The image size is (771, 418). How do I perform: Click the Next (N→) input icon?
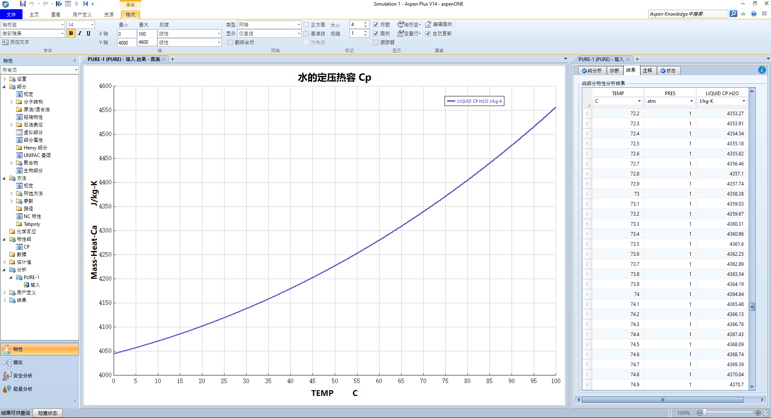pyautogui.click(x=59, y=4)
